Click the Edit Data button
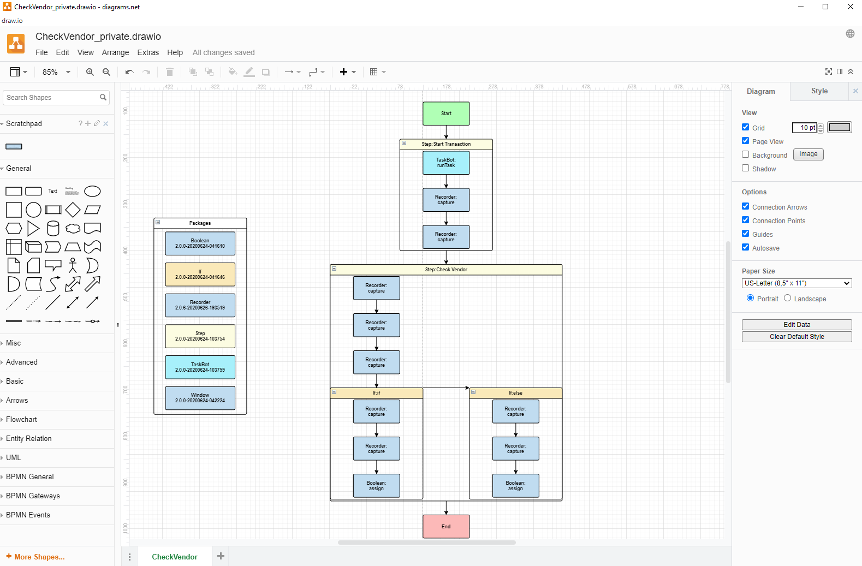Viewport: 862px width, 566px height. point(796,325)
